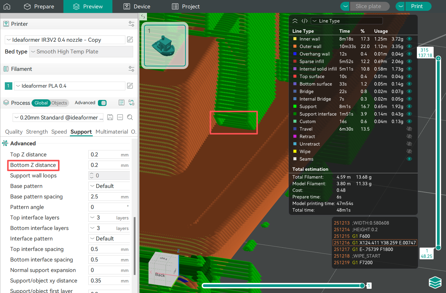Edit the Ideaformer PLA 0.4 filament preset

pos(130,86)
